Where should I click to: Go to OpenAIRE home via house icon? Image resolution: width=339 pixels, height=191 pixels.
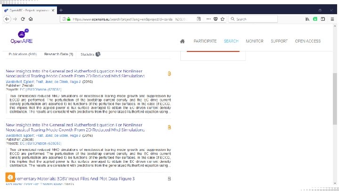pyautogui.click(x=182, y=41)
